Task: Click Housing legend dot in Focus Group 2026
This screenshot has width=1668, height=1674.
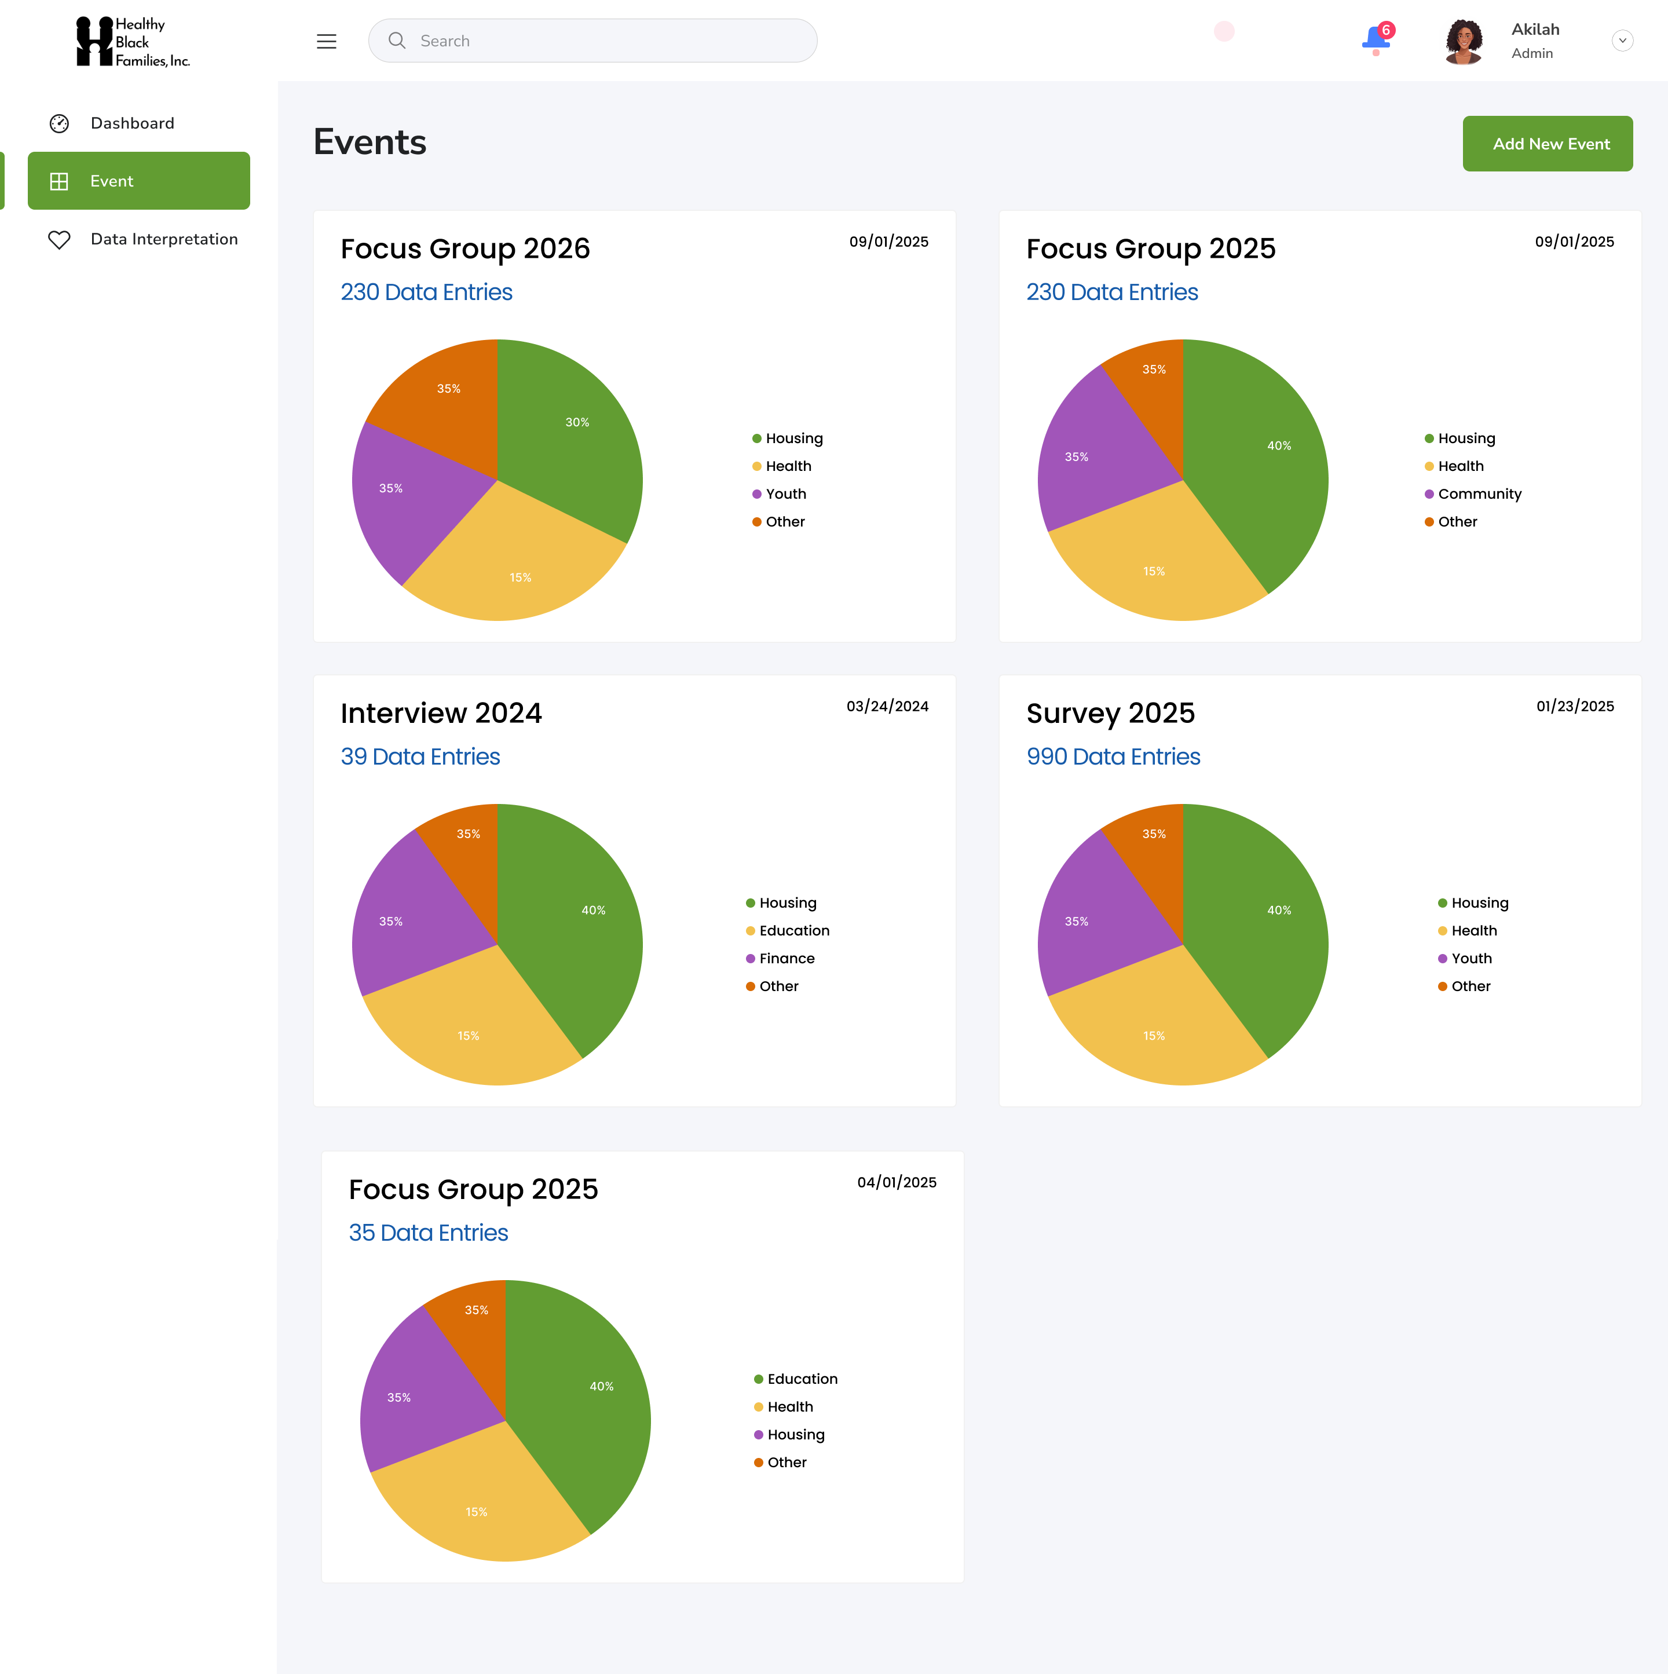Action: [756, 438]
